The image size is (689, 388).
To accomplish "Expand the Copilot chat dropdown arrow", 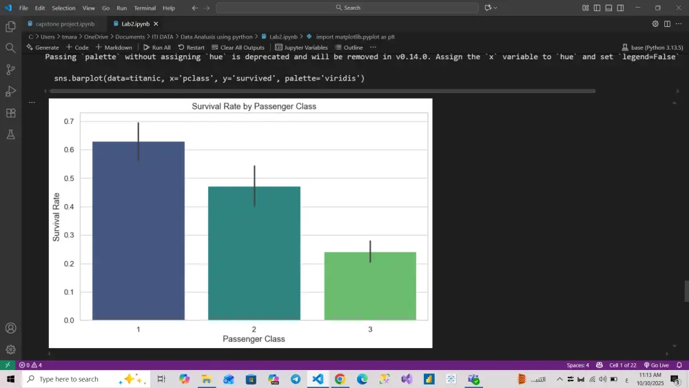I will tap(495, 8).
